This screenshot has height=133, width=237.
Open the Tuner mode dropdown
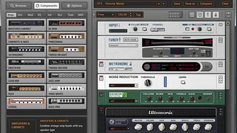(123, 45)
